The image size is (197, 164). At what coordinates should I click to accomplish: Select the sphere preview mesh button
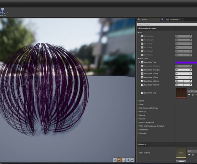[119, 160]
